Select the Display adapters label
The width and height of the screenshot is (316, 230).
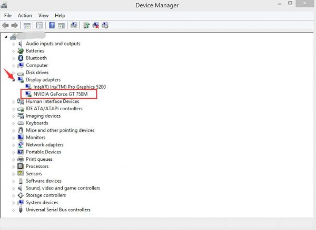43,80
